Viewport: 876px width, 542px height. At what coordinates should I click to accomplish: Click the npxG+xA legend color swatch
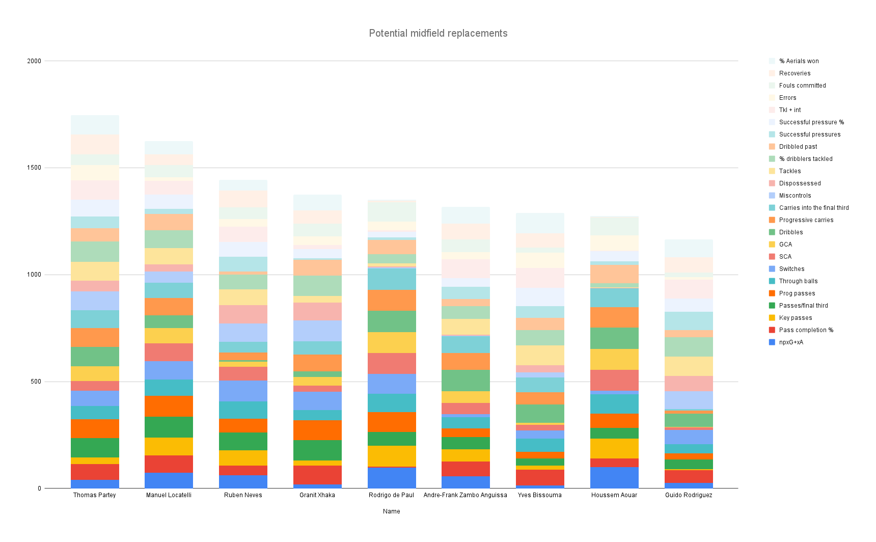coord(772,342)
